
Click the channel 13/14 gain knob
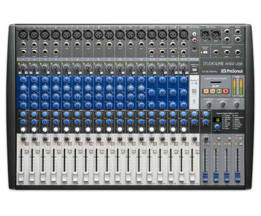pos(152,67)
